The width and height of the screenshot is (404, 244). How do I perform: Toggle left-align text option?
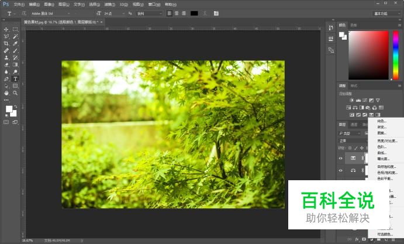[170, 13]
